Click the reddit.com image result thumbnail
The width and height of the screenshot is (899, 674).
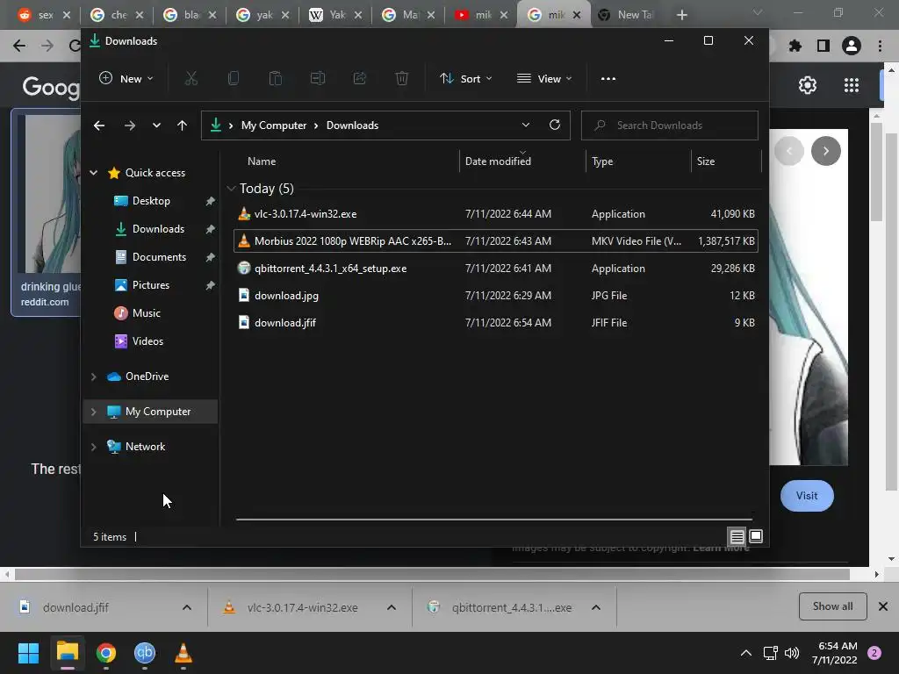point(50,194)
